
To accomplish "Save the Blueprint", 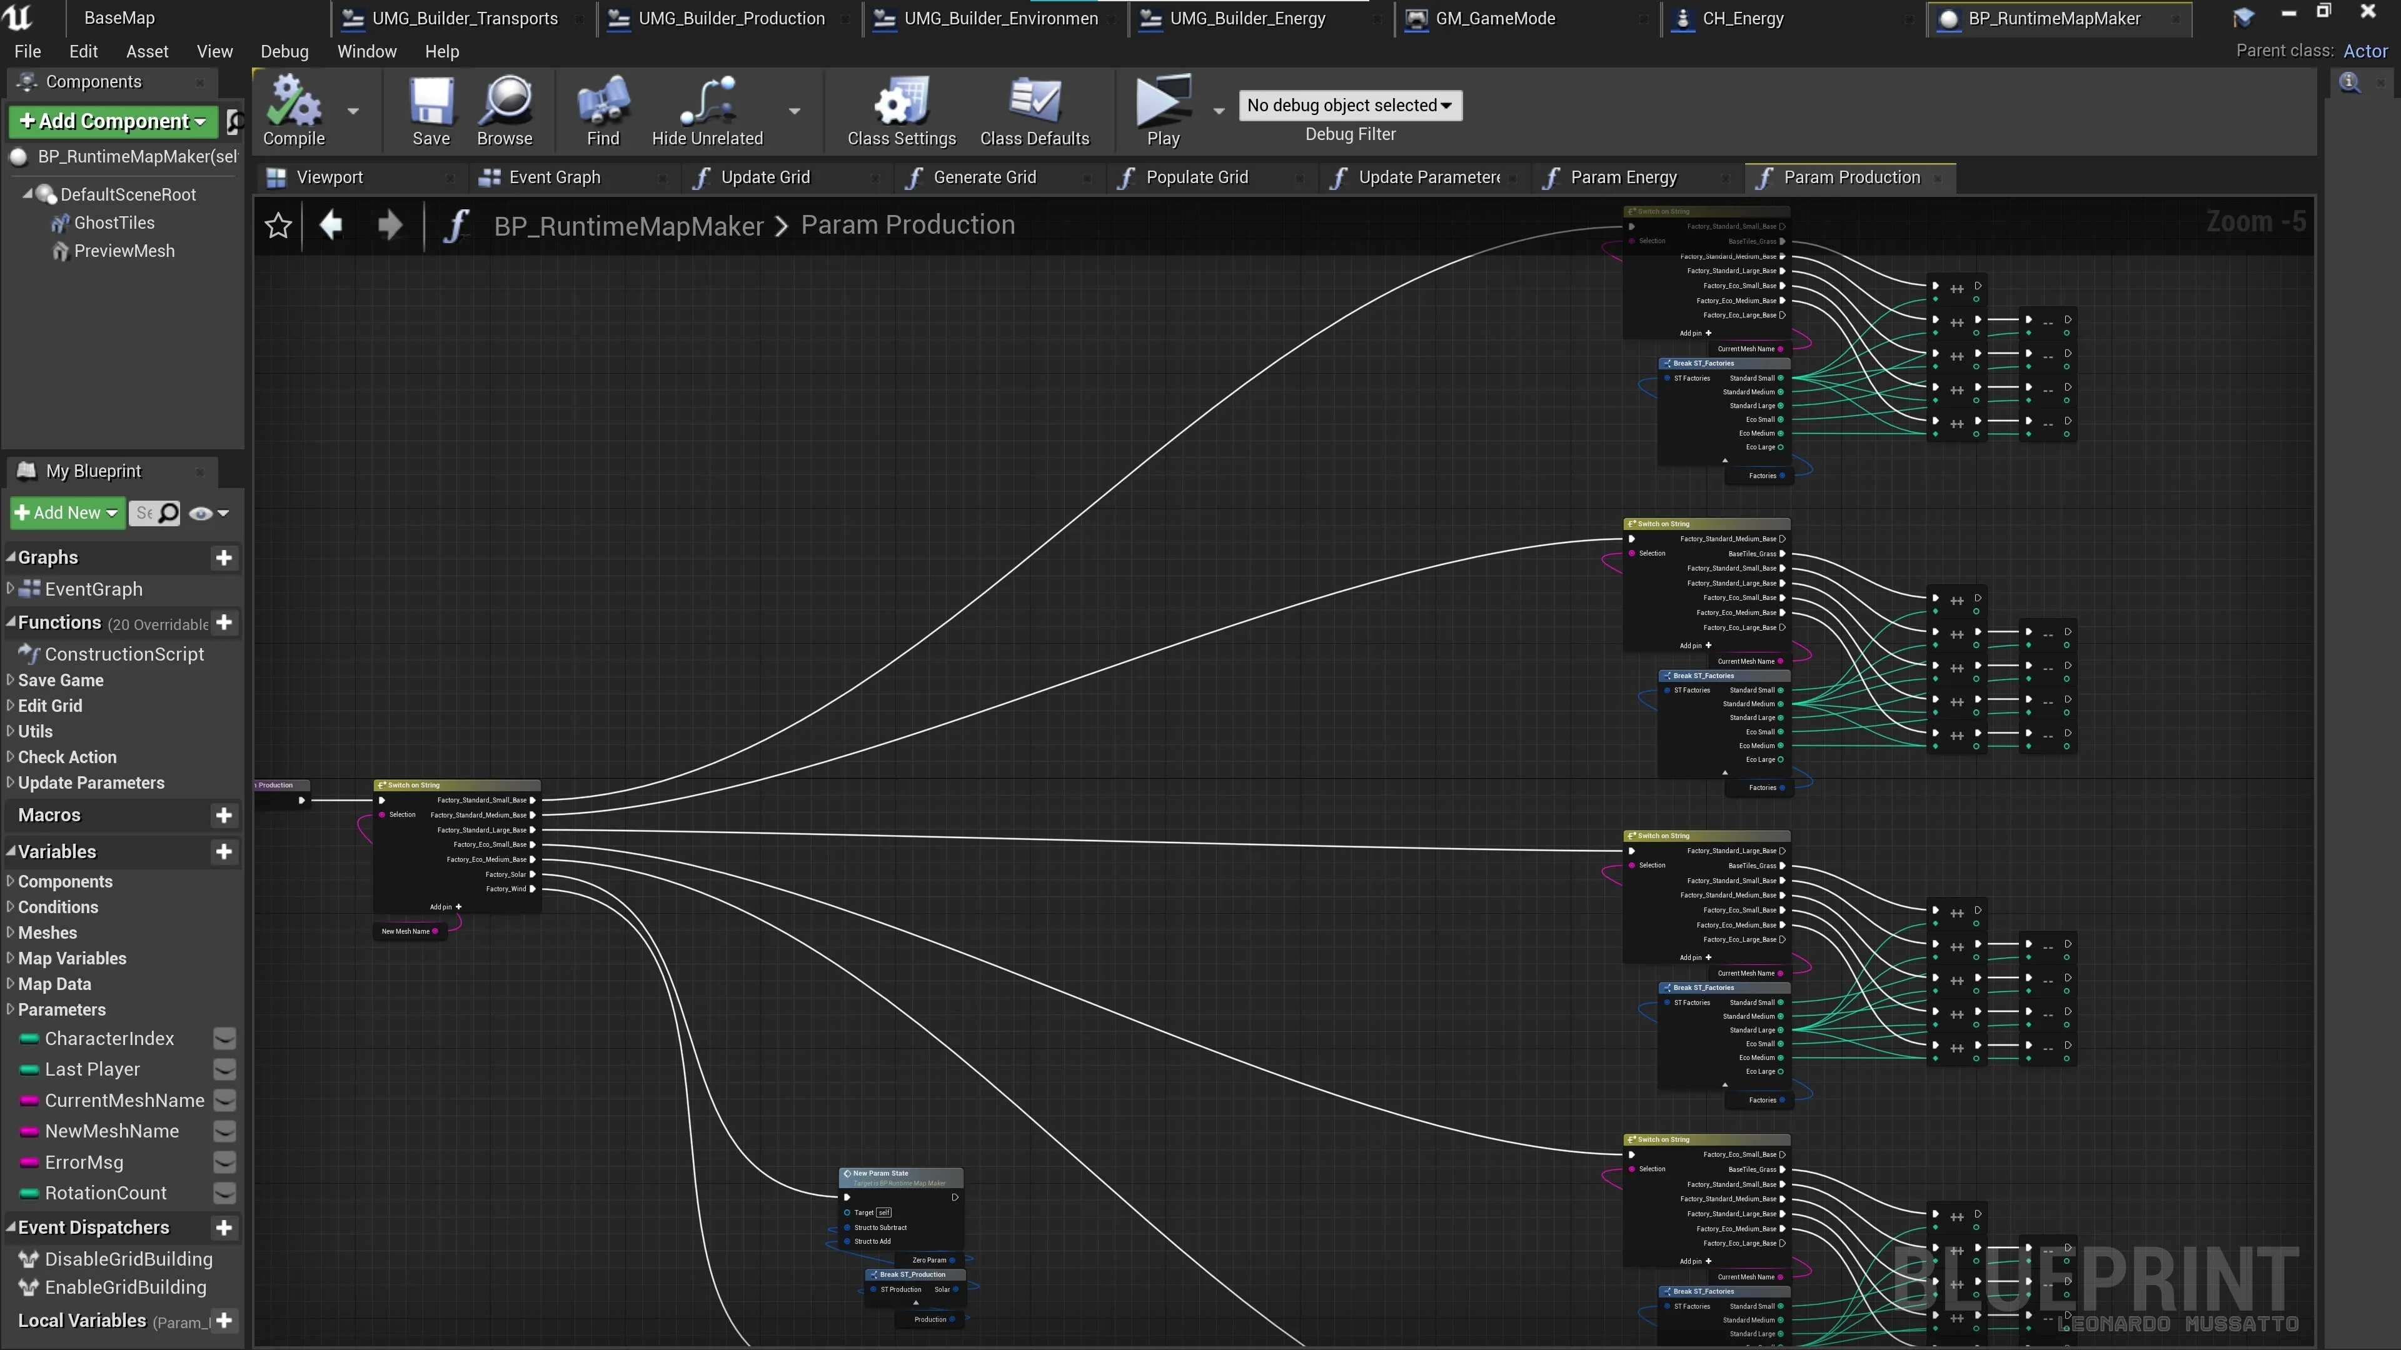I will point(431,110).
